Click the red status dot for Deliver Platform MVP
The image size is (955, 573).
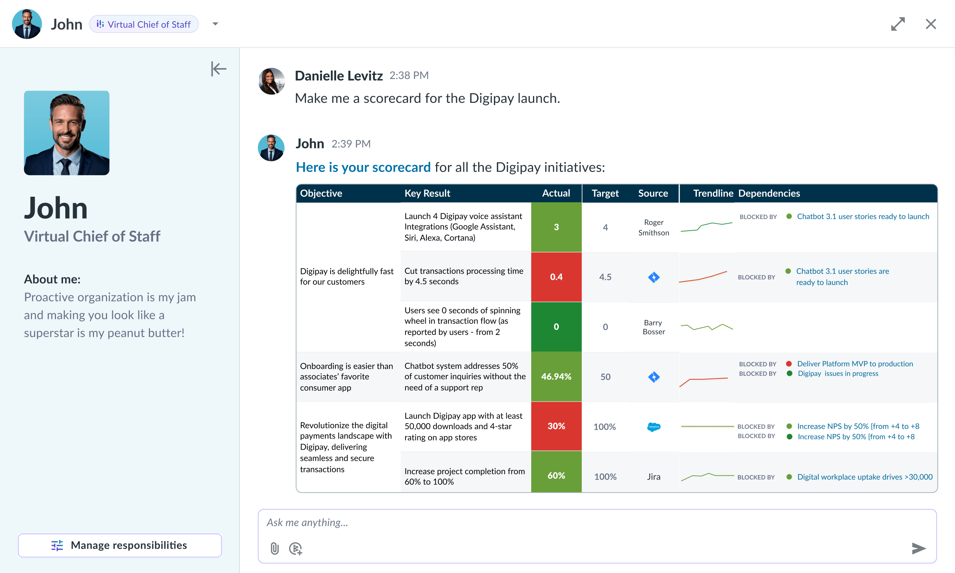tap(789, 364)
